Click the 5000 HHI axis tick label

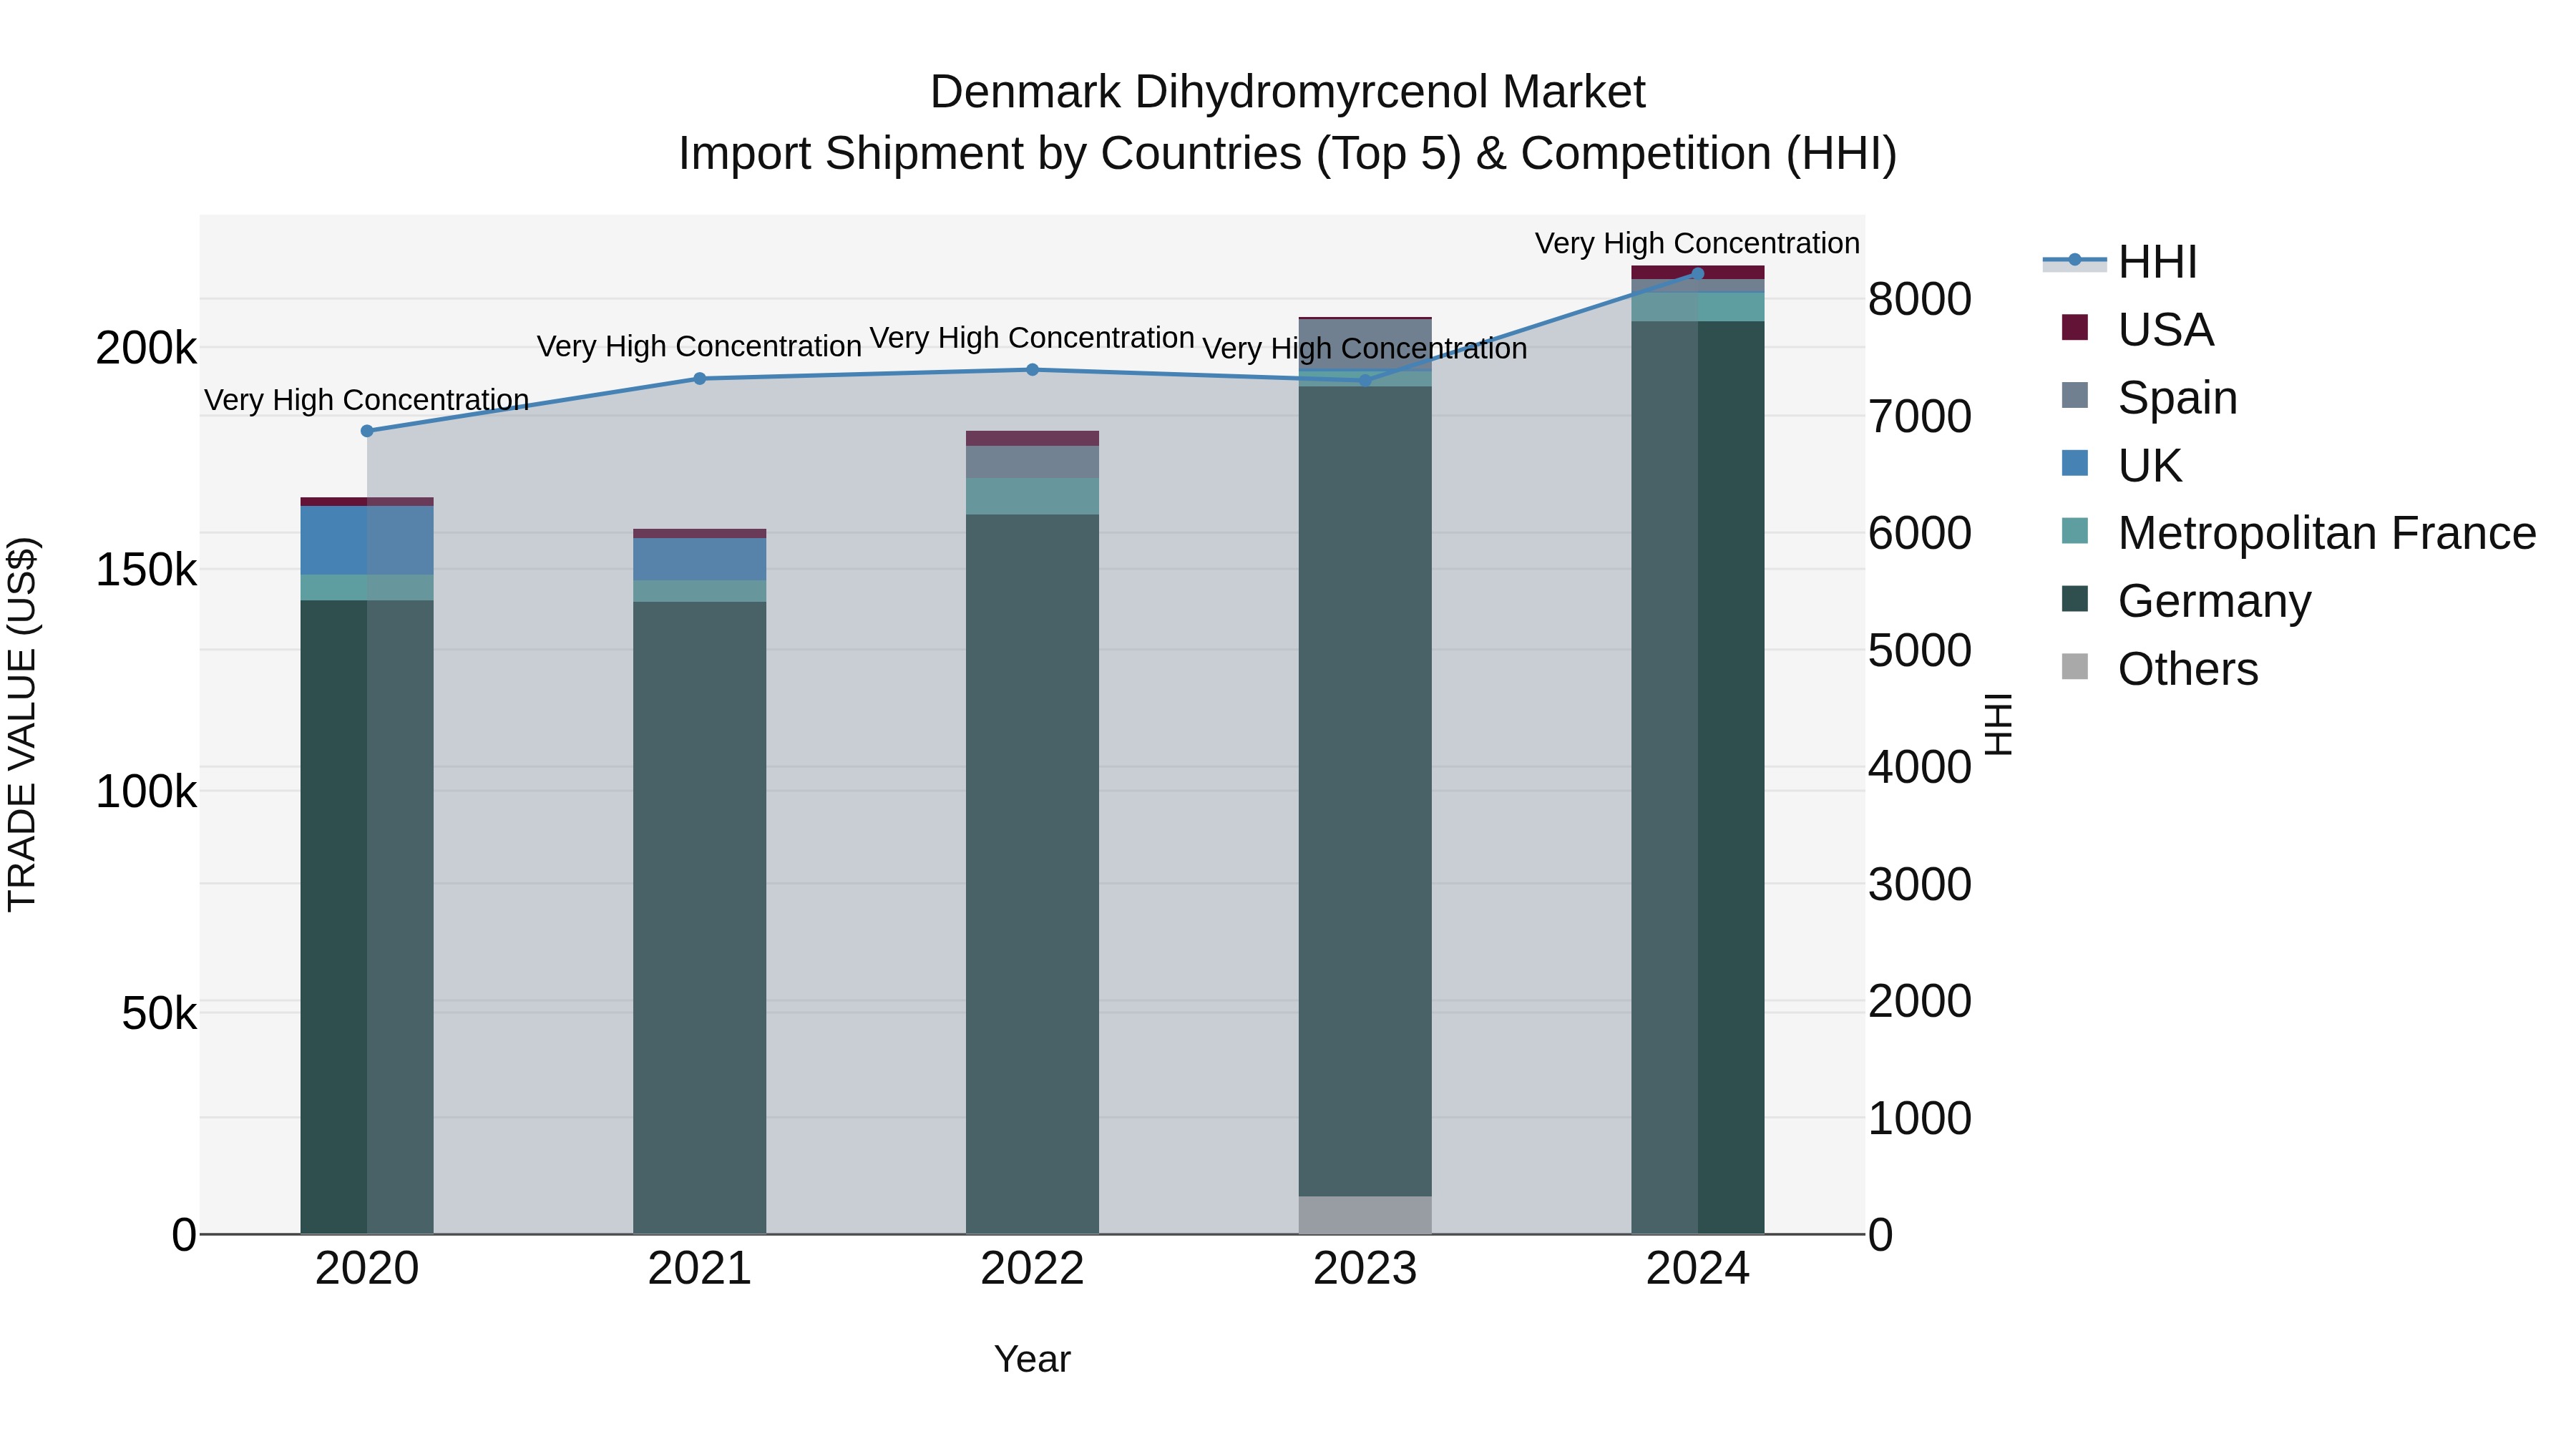(1920, 651)
